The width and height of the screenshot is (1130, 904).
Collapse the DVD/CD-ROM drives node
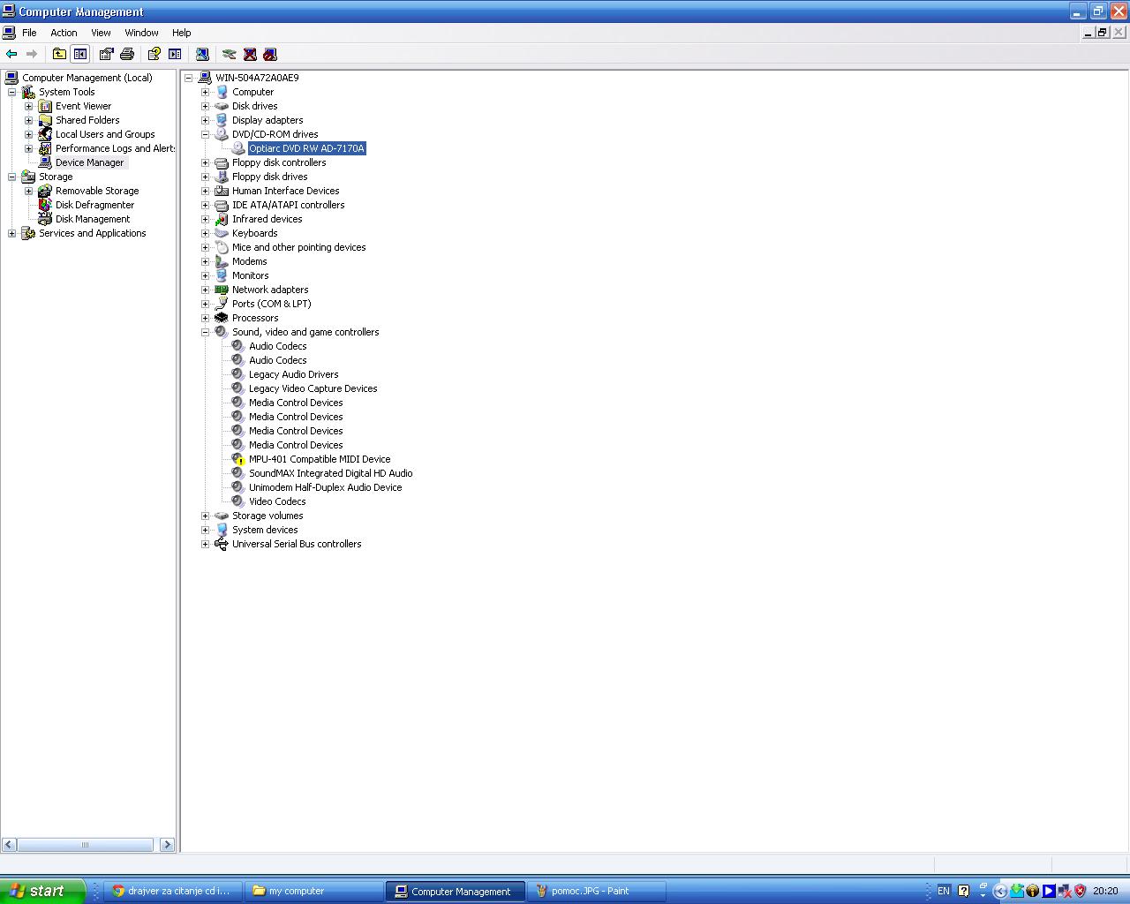tap(206, 134)
